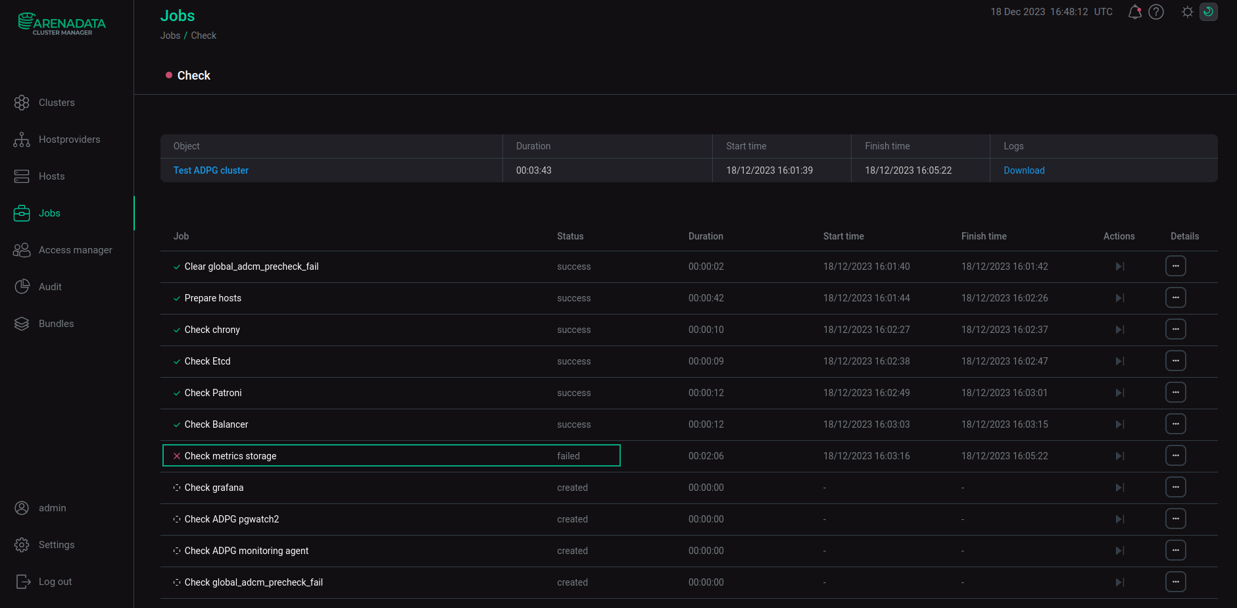The height and width of the screenshot is (608, 1237).
Task: Open details for Check ADPG monitoring agent
Action: click(x=1176, y=551)
